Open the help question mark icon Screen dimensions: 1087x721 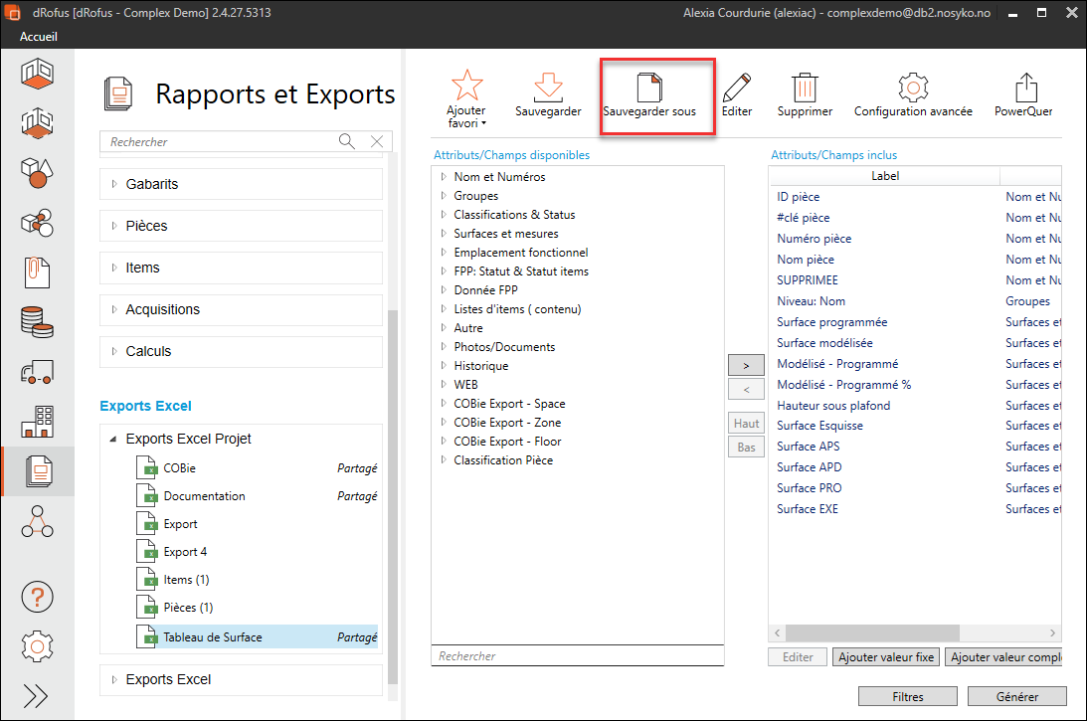coord(37,598)
